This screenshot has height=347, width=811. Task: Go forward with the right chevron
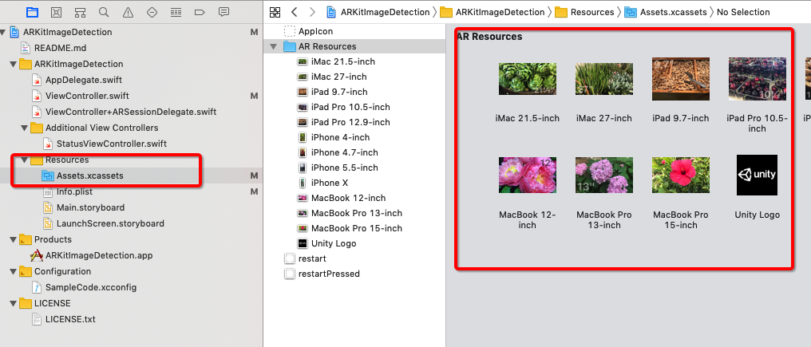tap(311, 12)
